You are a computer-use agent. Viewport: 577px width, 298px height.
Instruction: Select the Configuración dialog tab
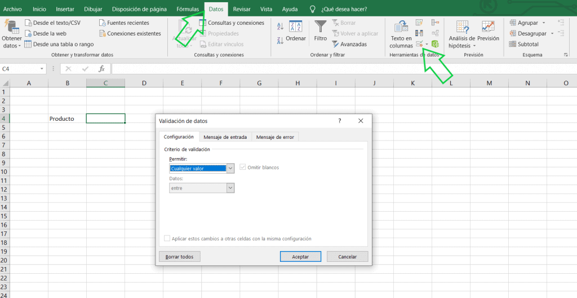pos(179,137)
